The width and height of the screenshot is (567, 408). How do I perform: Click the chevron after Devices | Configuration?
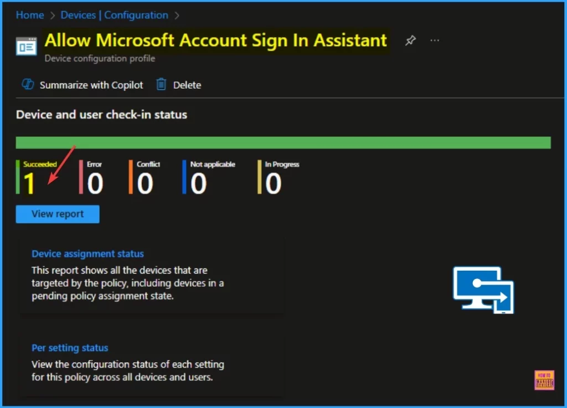pyautogui.click(x=177, y=16)
